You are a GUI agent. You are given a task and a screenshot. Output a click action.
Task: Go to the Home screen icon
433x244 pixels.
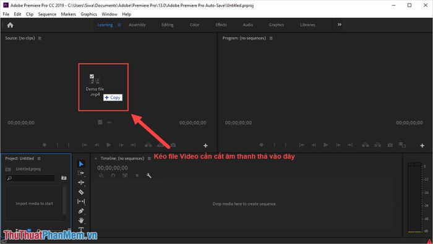pos(11,25)
